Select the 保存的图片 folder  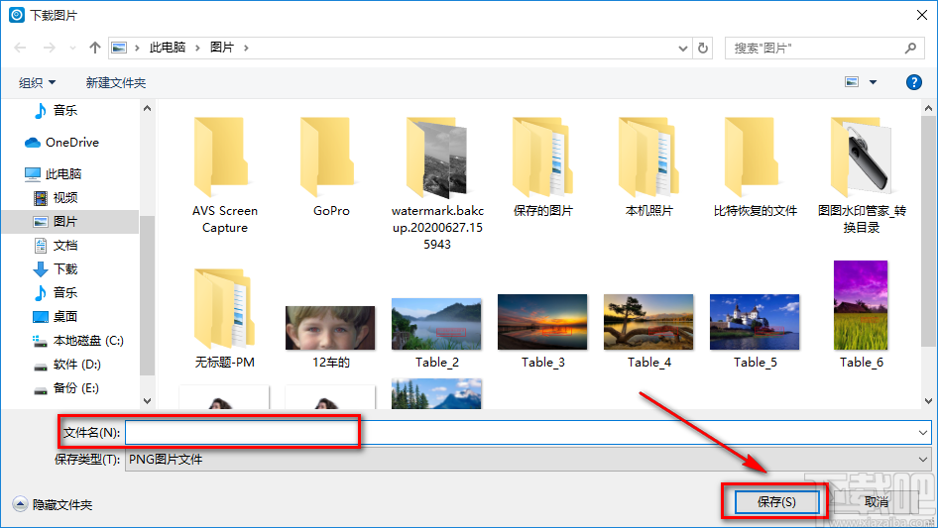click(x=542, y=167)
